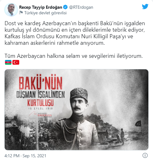This screenshot has height=161, width=153.
Task: Click the Twitter bird logo
Action: pos(145,7)
